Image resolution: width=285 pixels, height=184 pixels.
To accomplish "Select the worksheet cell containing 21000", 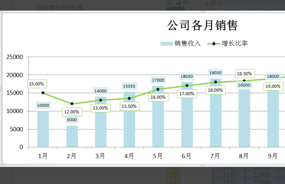I will click(262, 175).
